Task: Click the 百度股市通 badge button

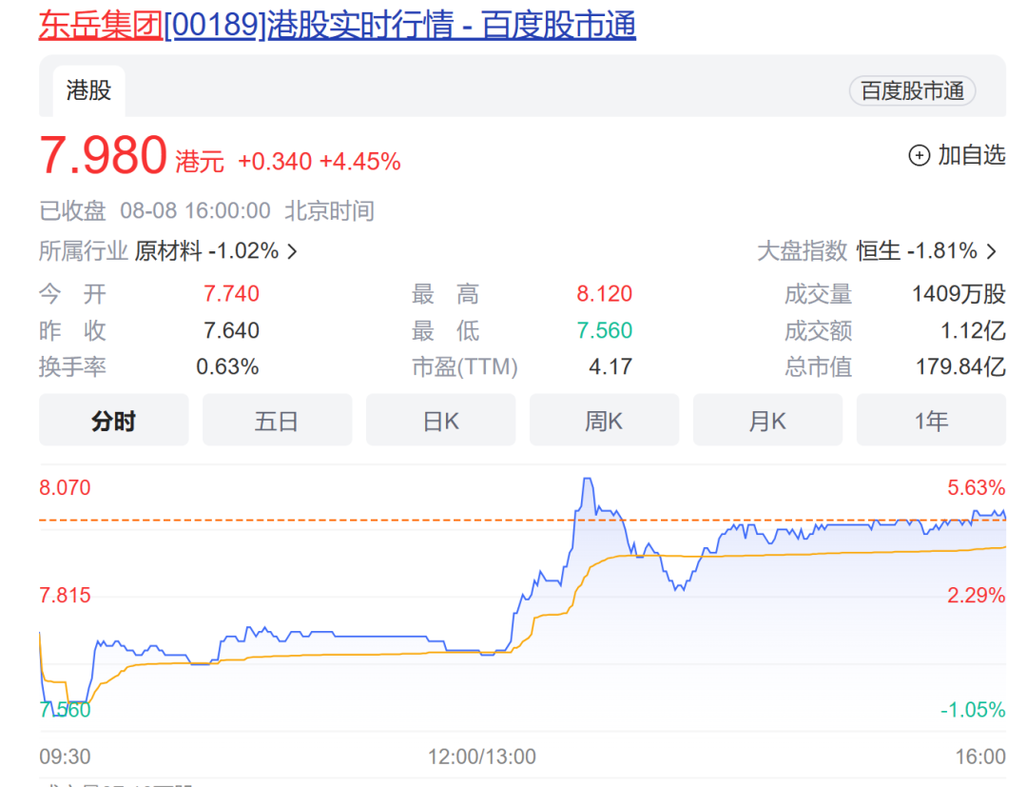Action: point(912,91)
